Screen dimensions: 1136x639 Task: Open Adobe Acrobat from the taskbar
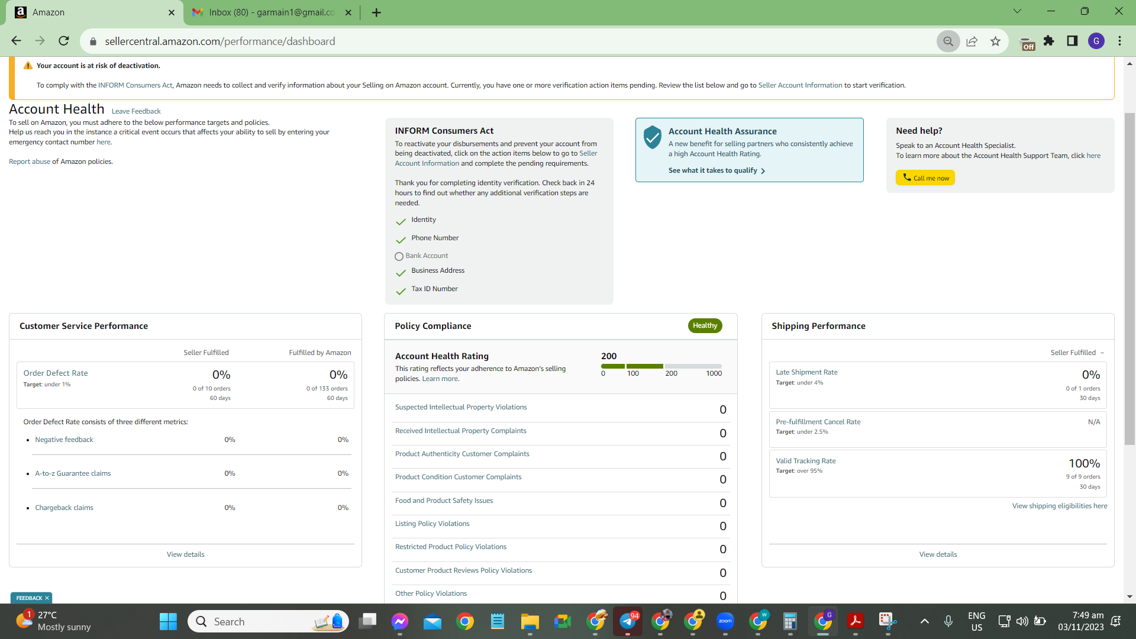click(856, 621)
